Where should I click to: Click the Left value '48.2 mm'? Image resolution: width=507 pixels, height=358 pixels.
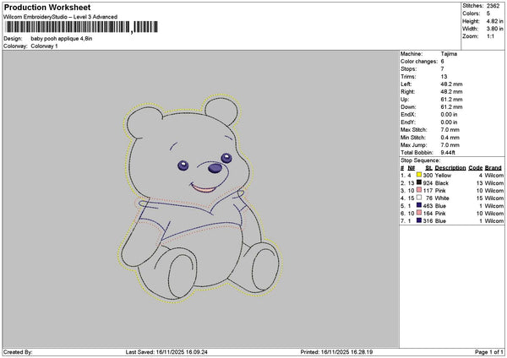coord(451,84)
